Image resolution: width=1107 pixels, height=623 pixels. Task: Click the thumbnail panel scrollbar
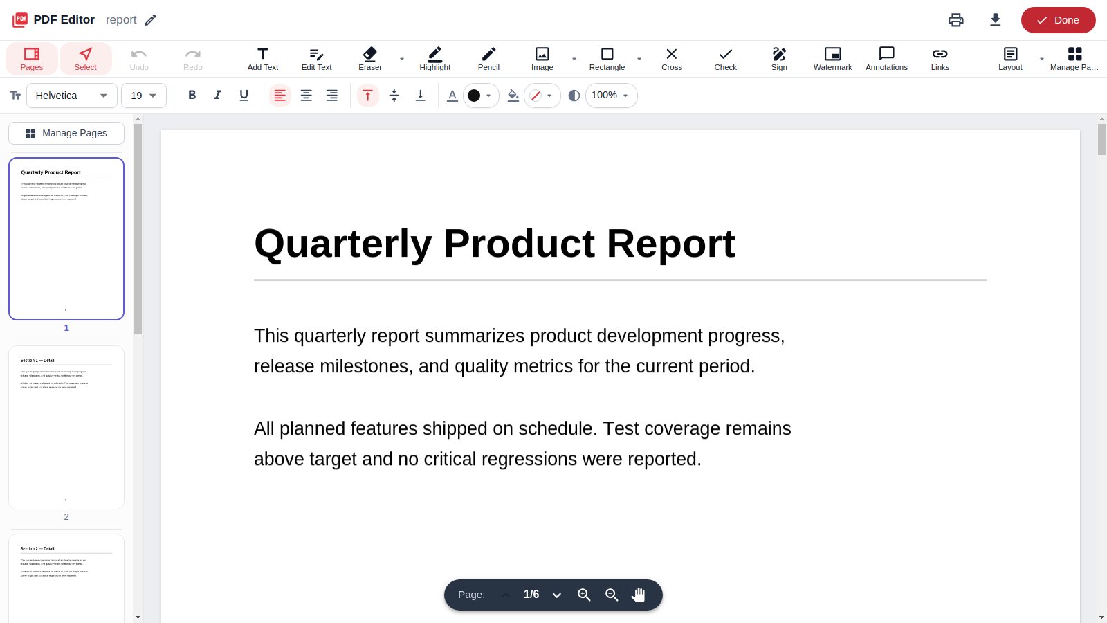[x=138, y=228]
